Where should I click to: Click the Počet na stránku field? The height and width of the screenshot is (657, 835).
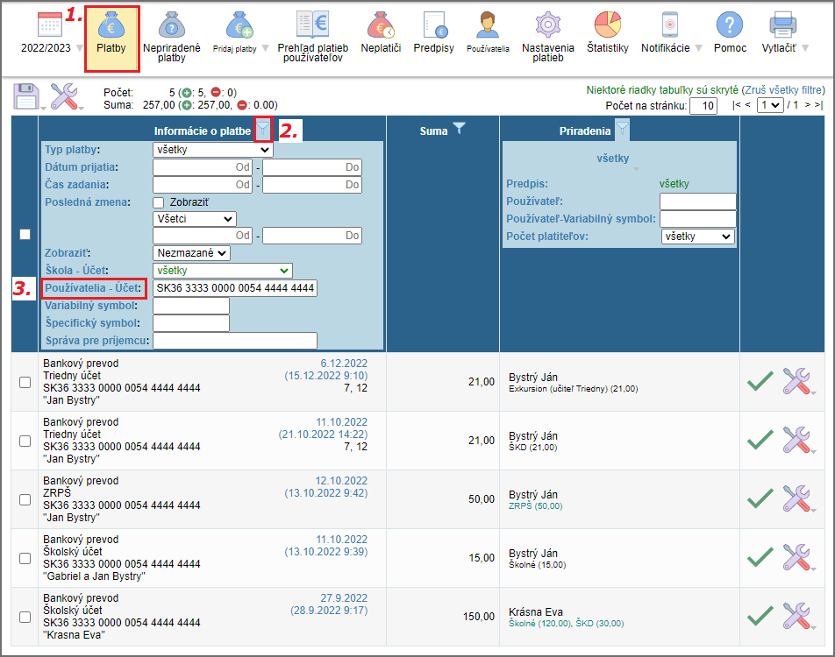click(x=703, y=105)
